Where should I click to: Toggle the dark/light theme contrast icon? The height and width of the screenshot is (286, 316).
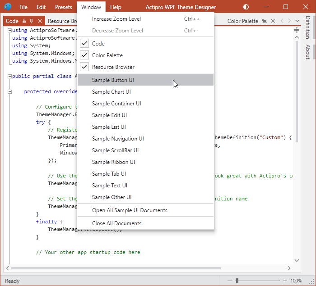[x=246, y=7]
